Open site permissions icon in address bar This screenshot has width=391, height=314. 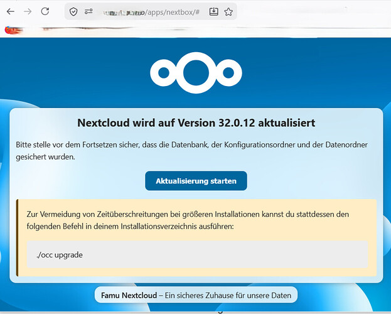click(x=88, y=11)
